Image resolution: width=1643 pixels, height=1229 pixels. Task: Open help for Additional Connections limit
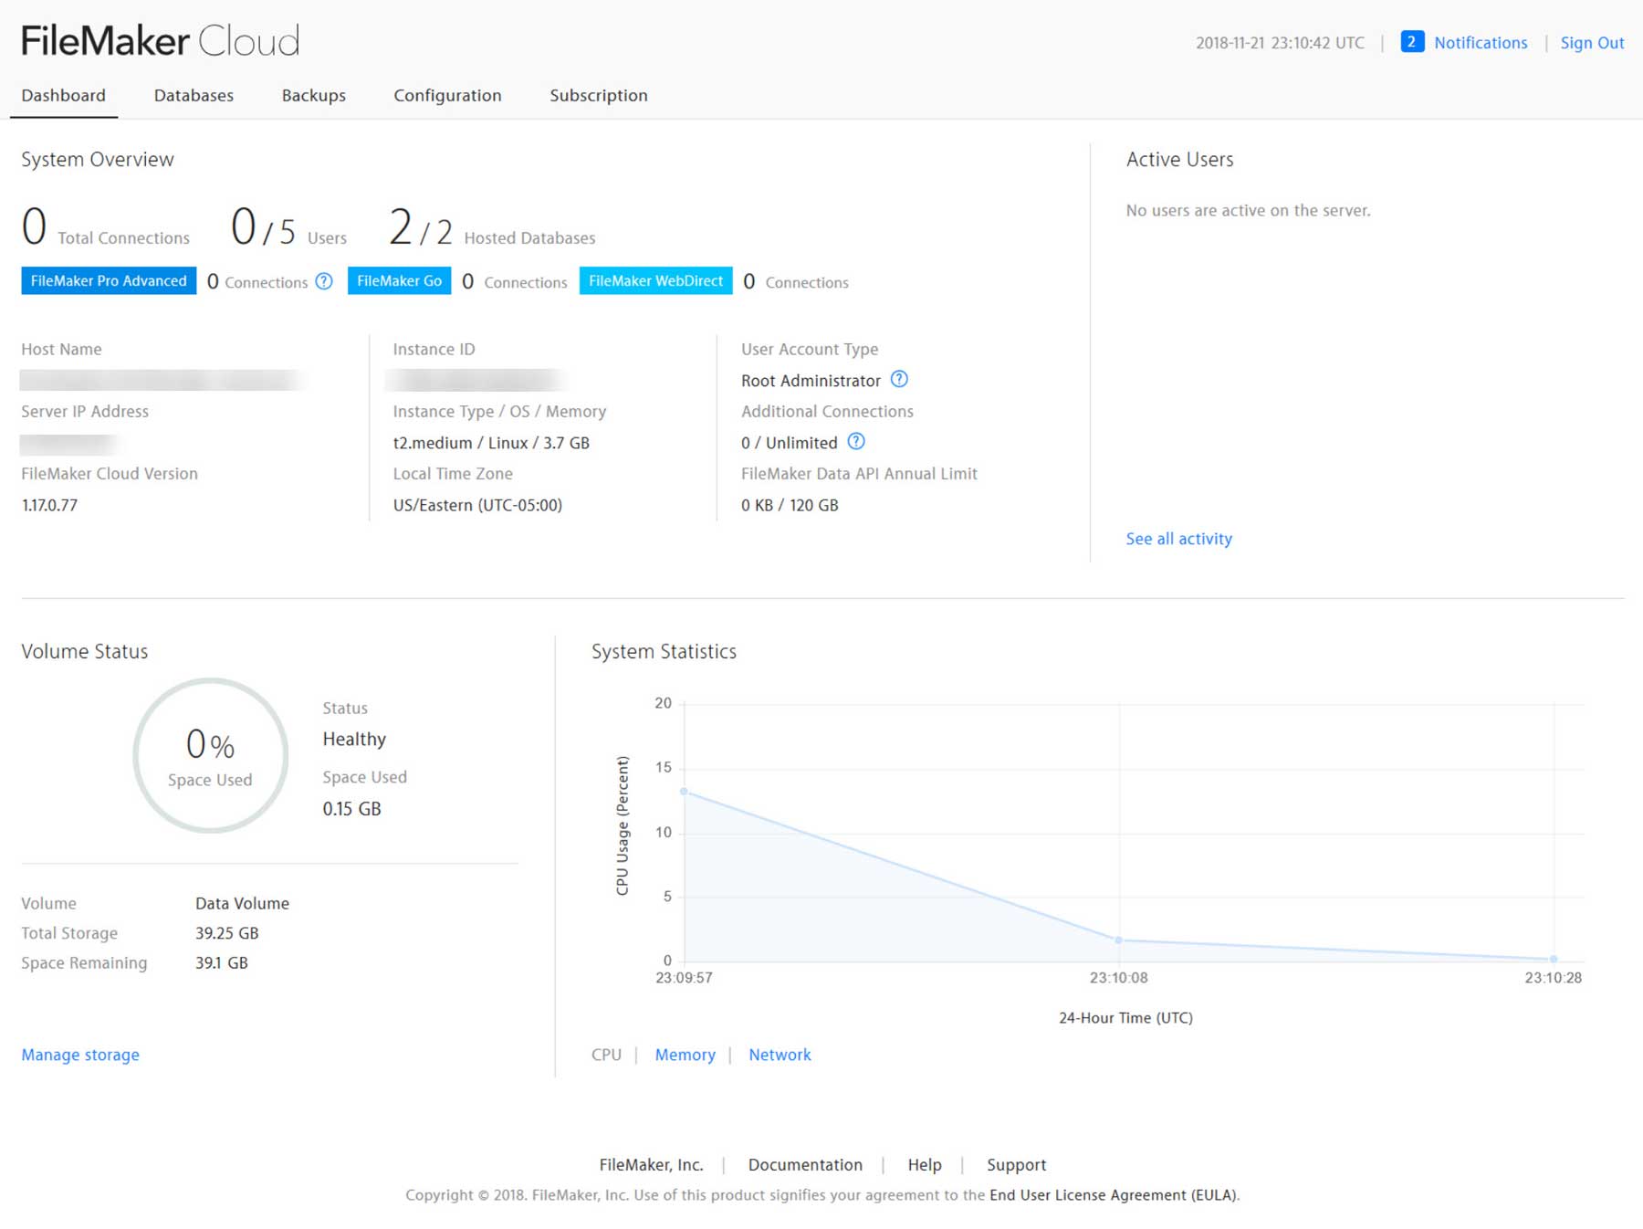(x=856, y=442)
